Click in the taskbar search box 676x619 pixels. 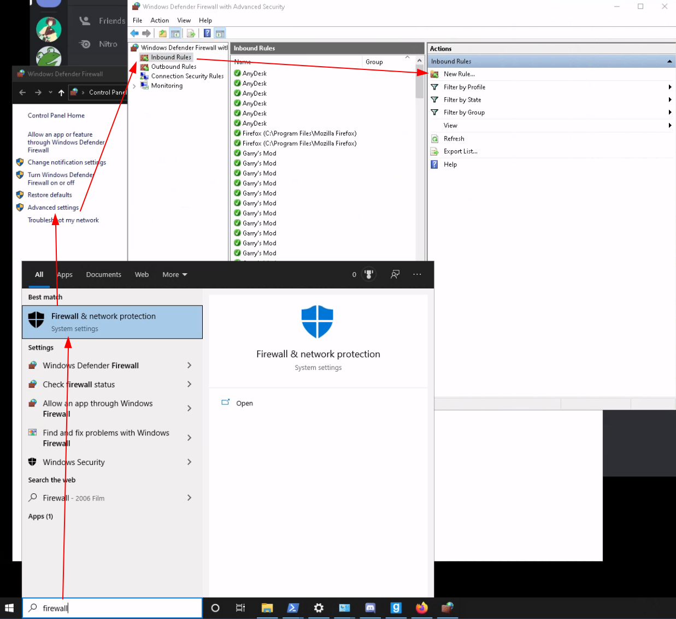[113, 608]
